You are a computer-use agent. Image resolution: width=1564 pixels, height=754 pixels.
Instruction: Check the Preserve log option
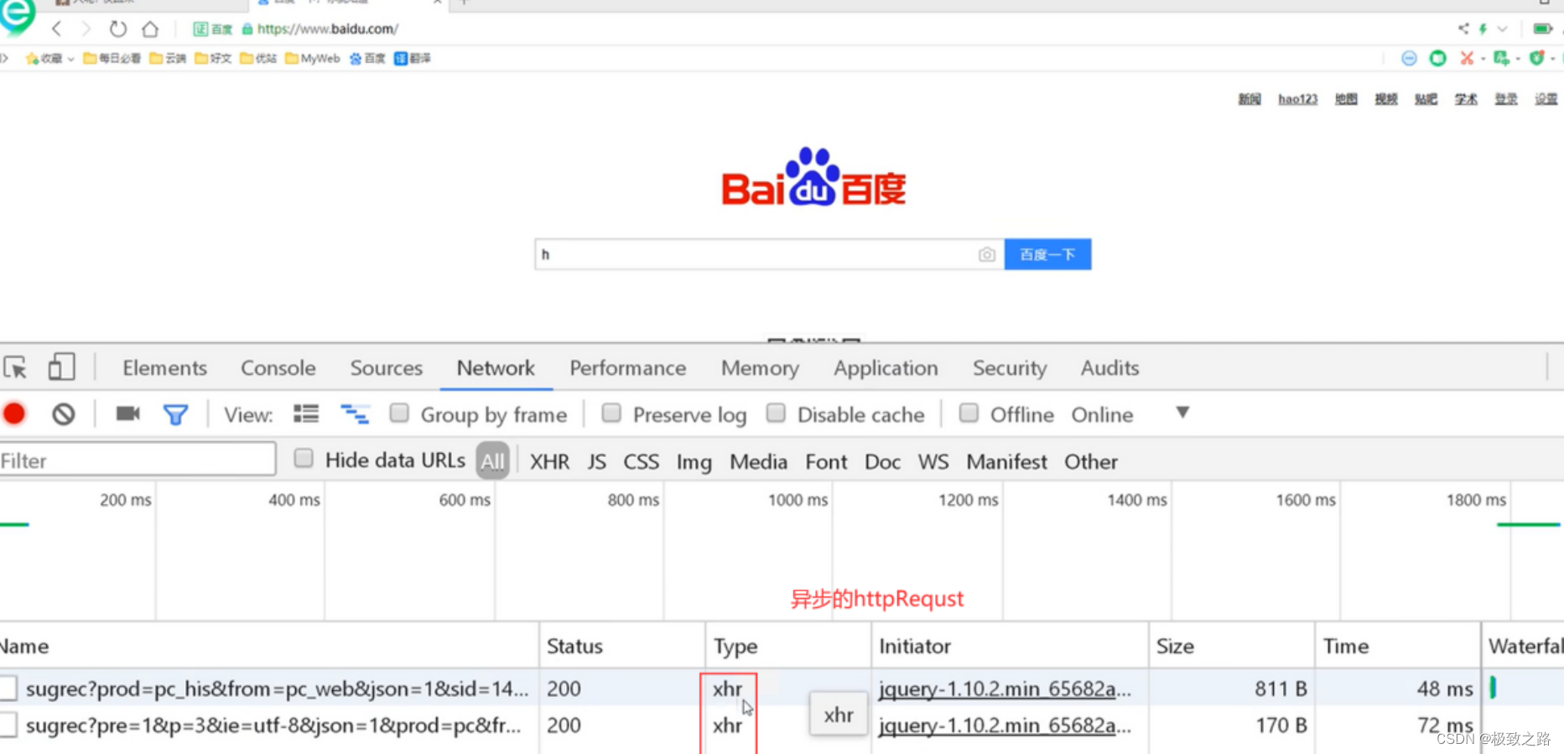pyautogui.click(x=611, y=413)
